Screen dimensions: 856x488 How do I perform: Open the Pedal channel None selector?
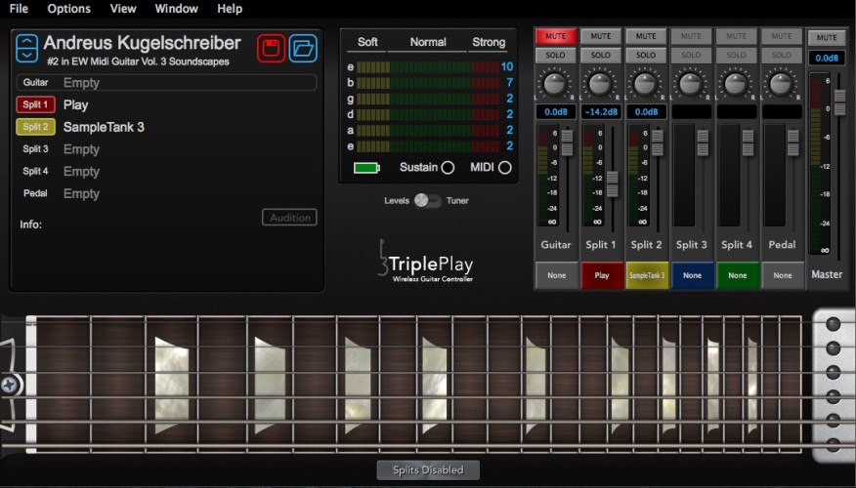point(783,275)
